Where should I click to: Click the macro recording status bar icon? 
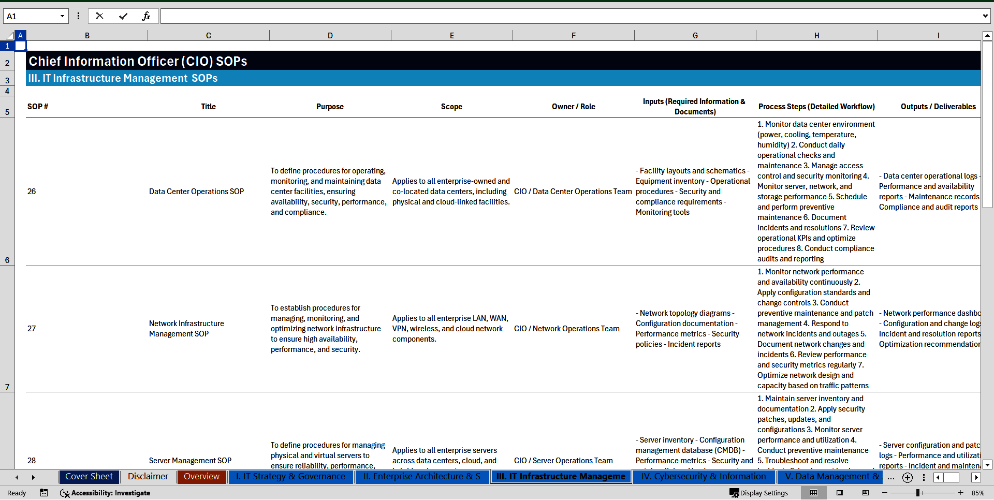(44, 493)
